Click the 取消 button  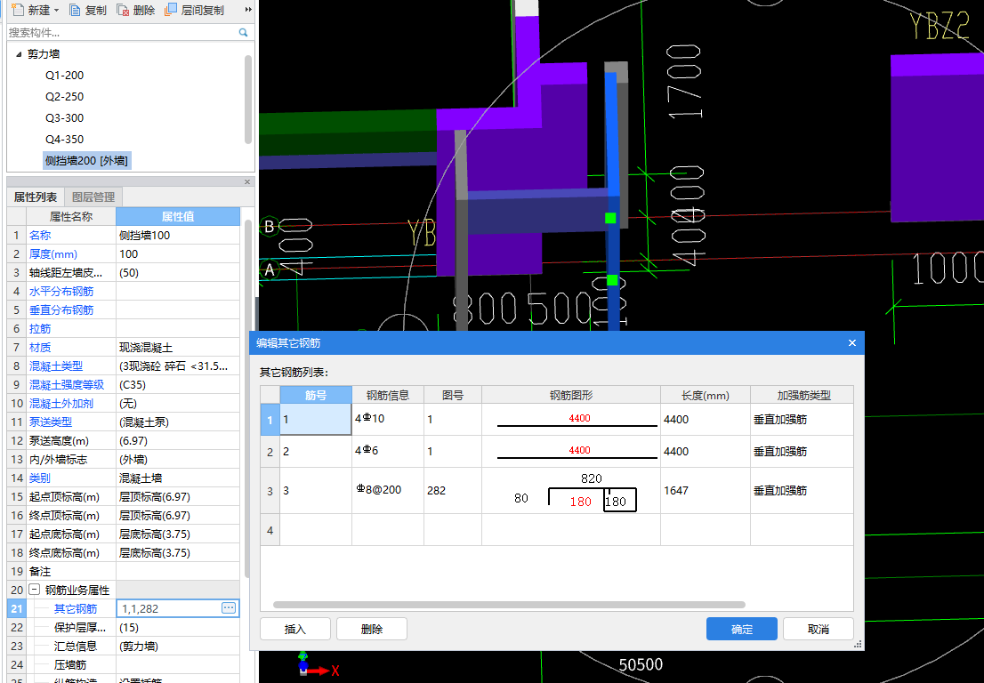[819, 629]
